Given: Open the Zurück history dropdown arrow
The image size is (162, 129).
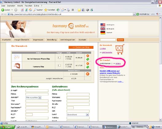Looking at the screenshot, I should [x=12, y=10].
